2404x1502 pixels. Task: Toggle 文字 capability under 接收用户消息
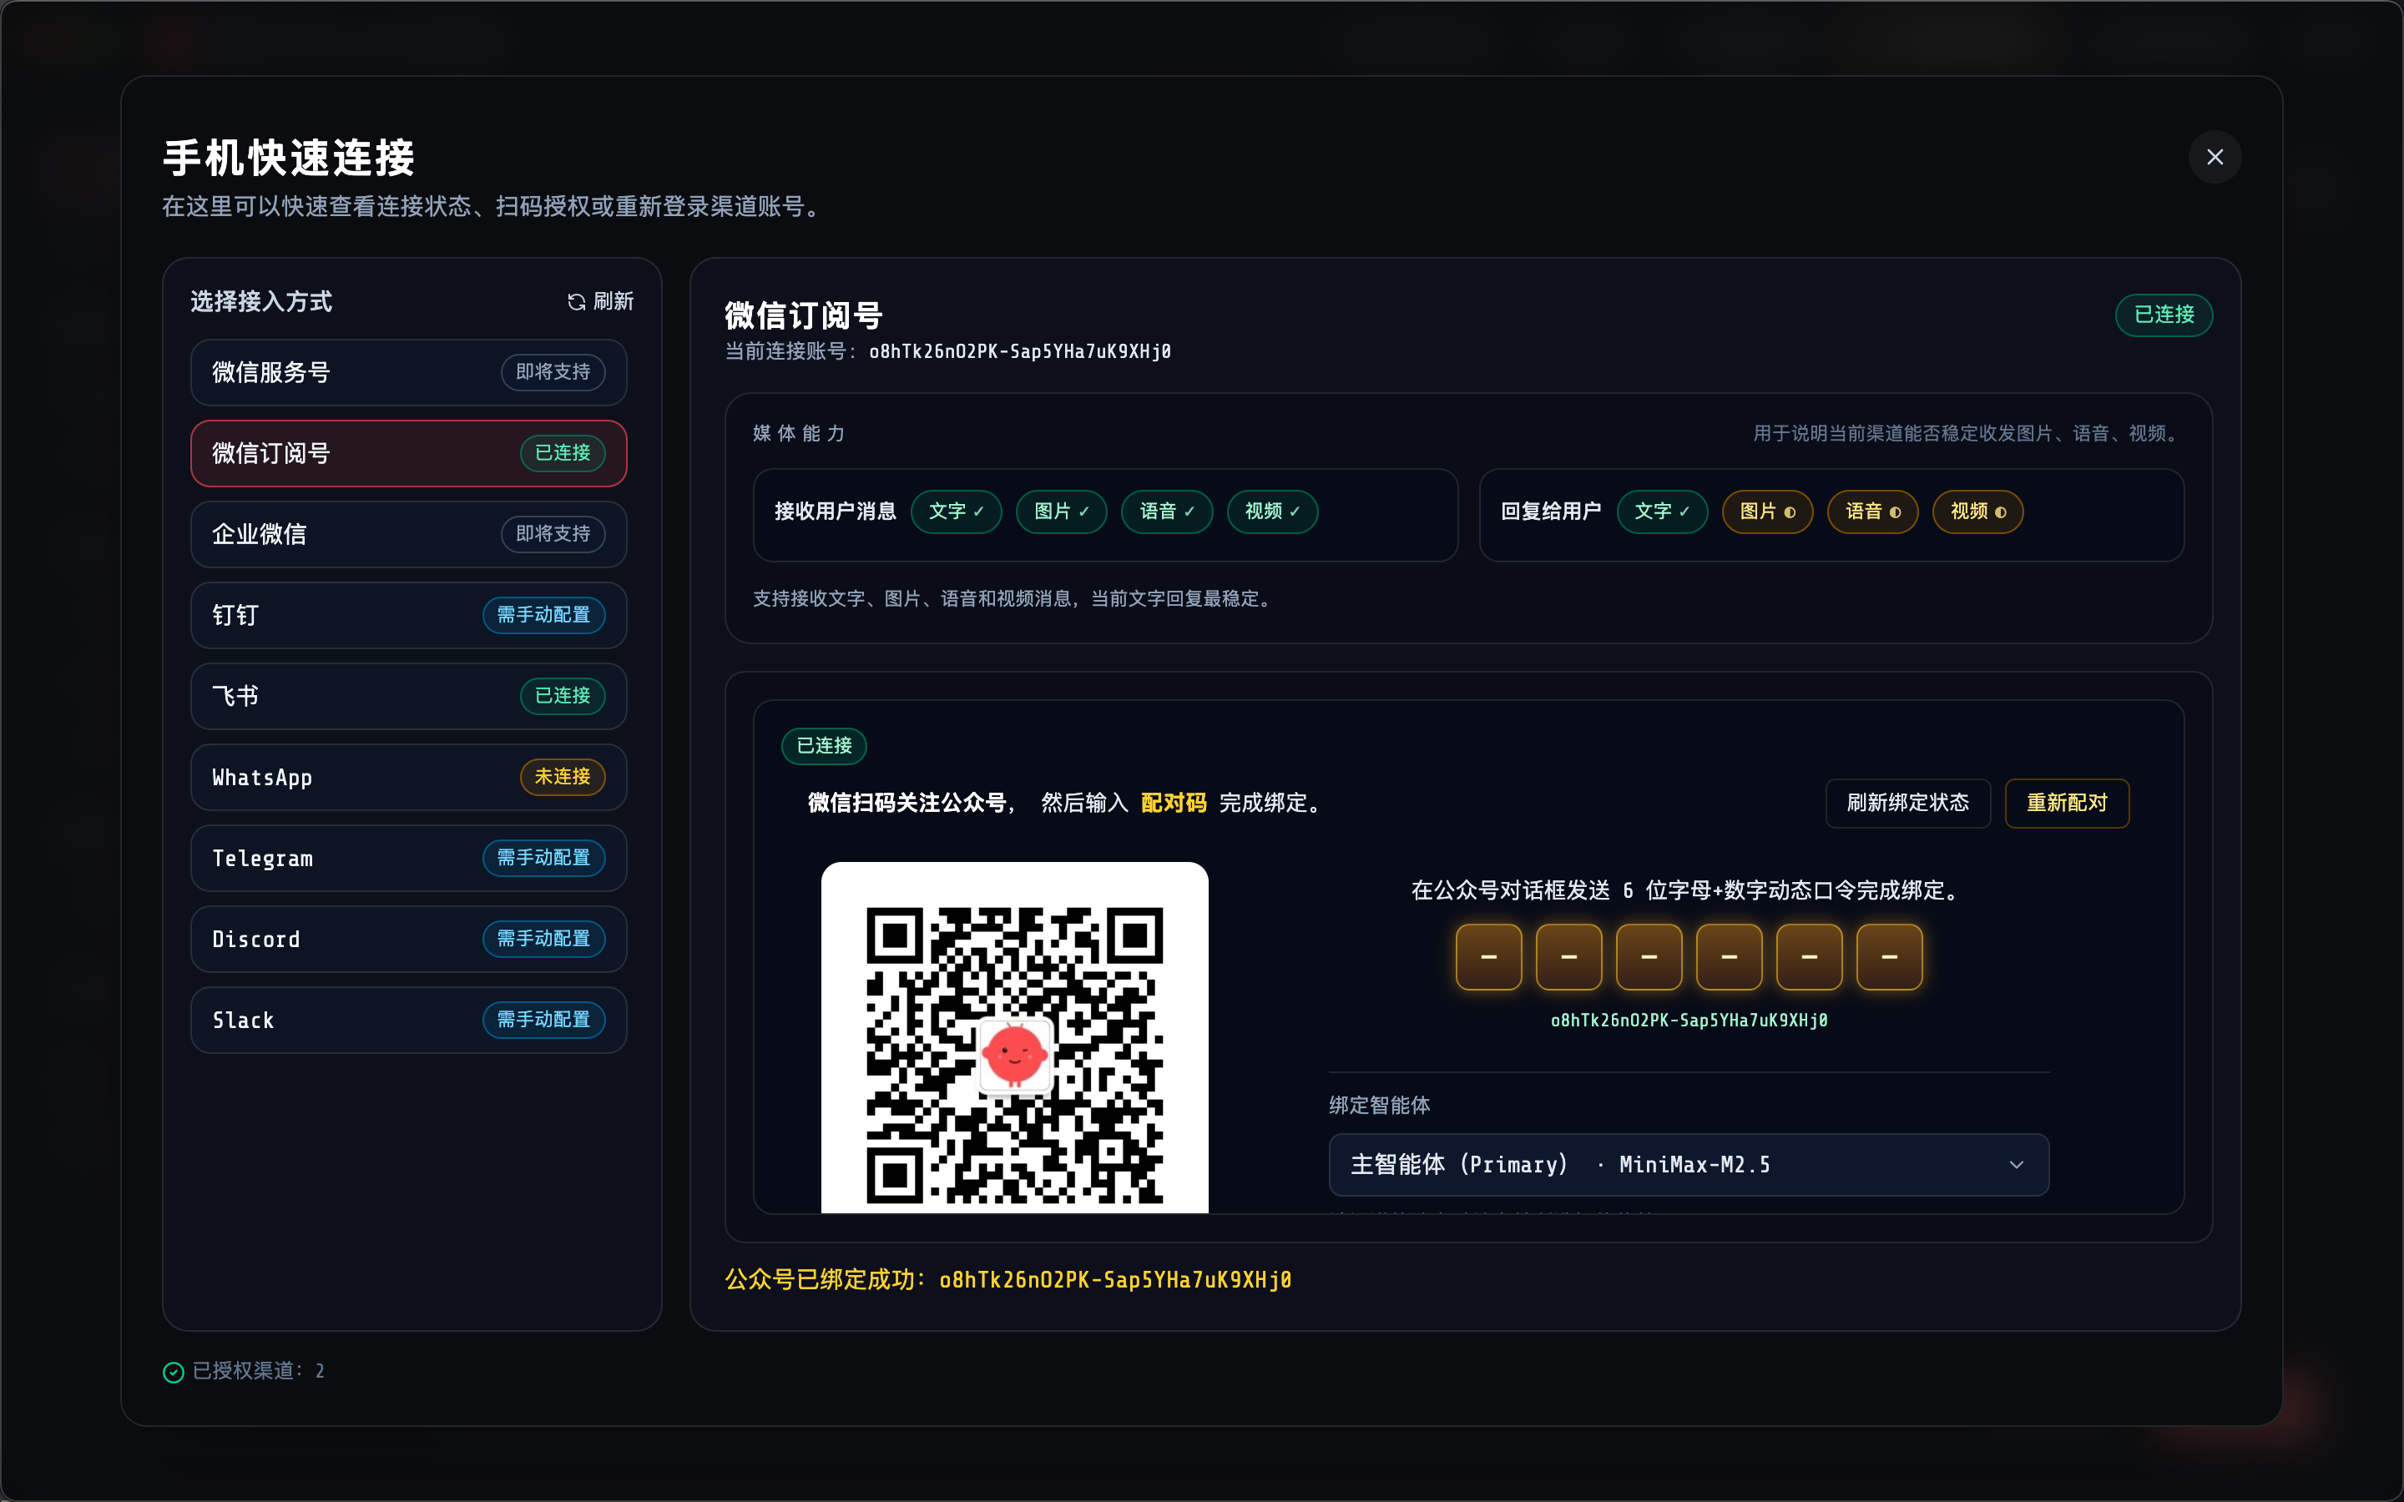956,512
